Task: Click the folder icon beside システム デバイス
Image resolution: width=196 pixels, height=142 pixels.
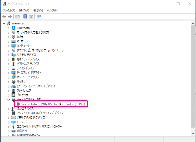Action: pos(13,55)
